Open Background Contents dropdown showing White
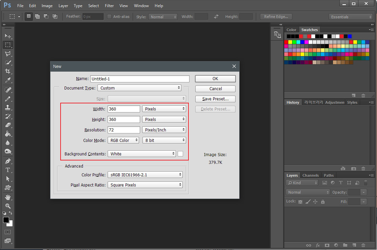This screenshot has height=250, width=377. (x=141, y=154)
